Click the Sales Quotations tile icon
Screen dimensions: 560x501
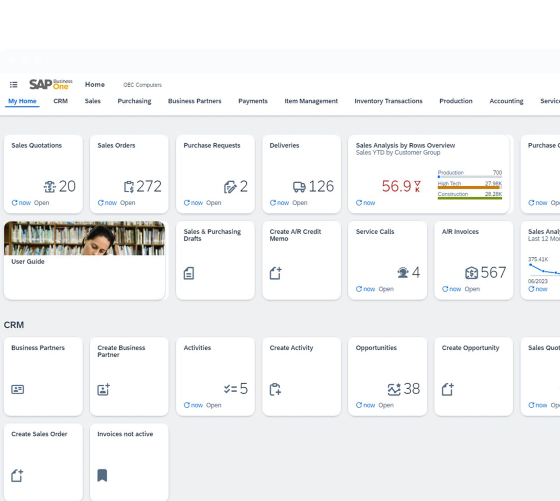(x=49, y=187)
